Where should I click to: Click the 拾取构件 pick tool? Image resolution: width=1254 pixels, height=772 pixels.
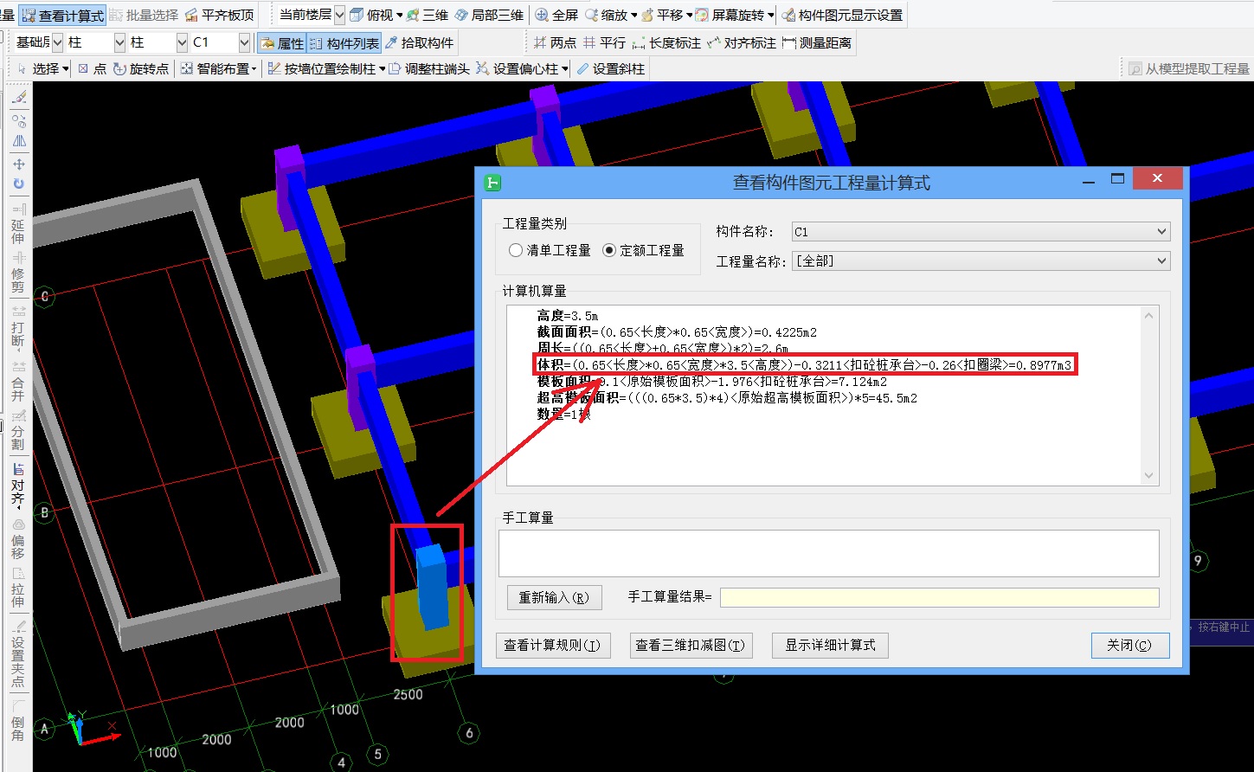pyautogui.click(x=419, y=43)
